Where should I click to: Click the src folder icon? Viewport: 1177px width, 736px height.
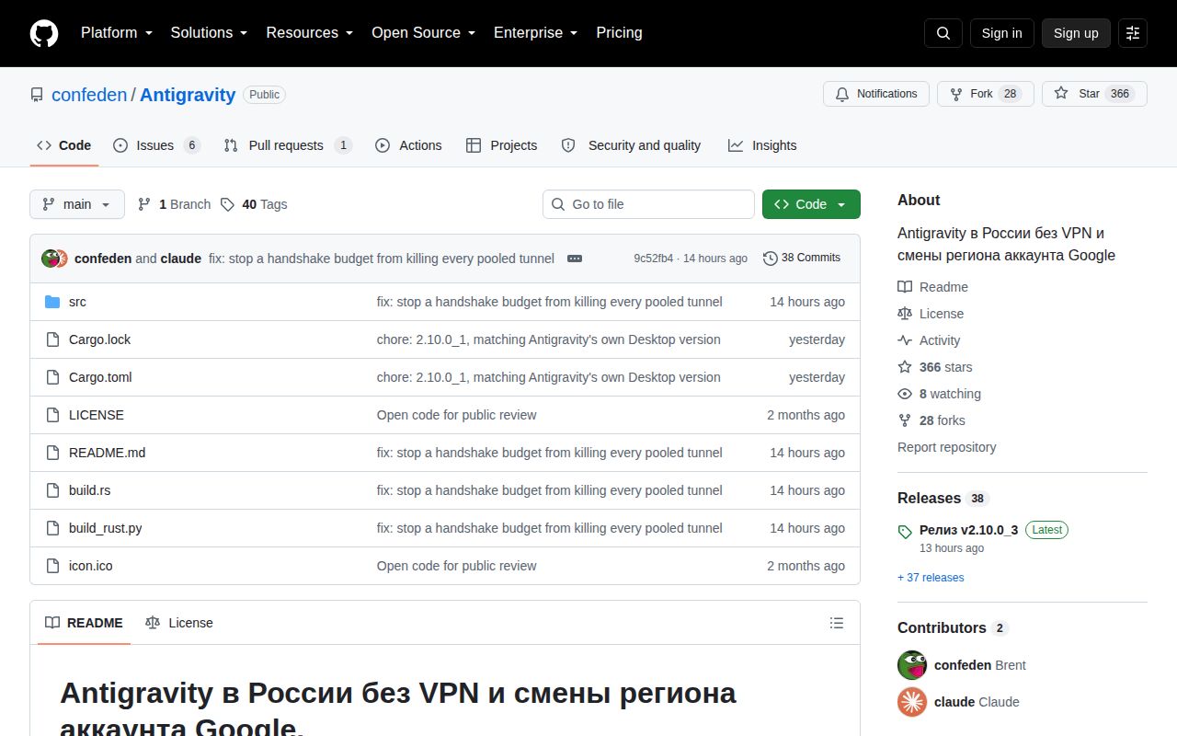(52, 302)
